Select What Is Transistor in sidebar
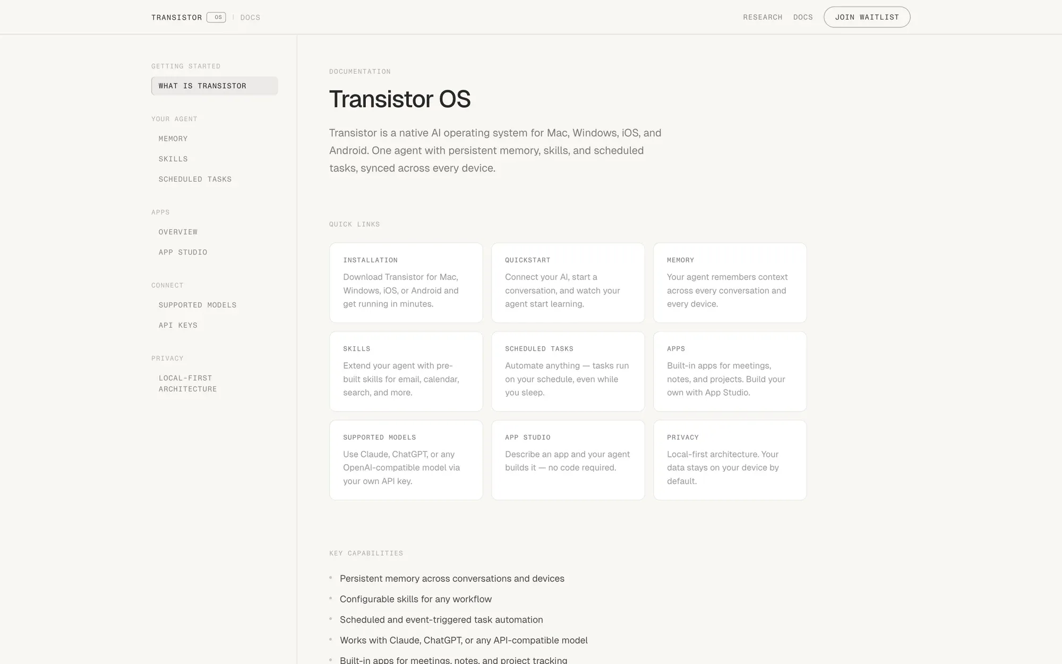 (x=215, y=86)
